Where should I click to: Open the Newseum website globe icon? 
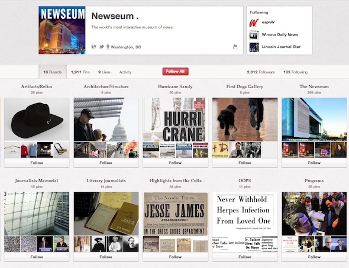coord(93,47)
